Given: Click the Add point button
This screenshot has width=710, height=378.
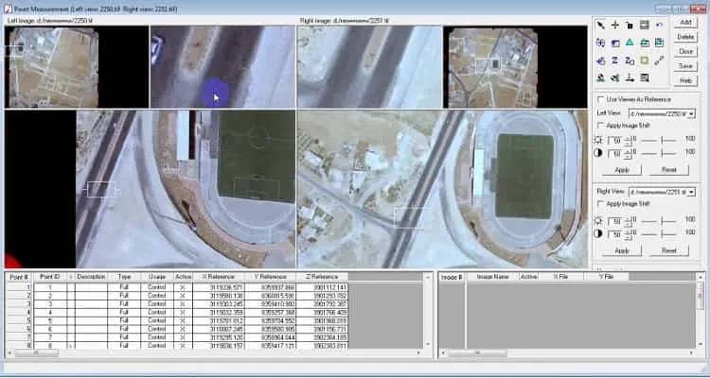Looking at the screenshot, I should click(685, 22).
